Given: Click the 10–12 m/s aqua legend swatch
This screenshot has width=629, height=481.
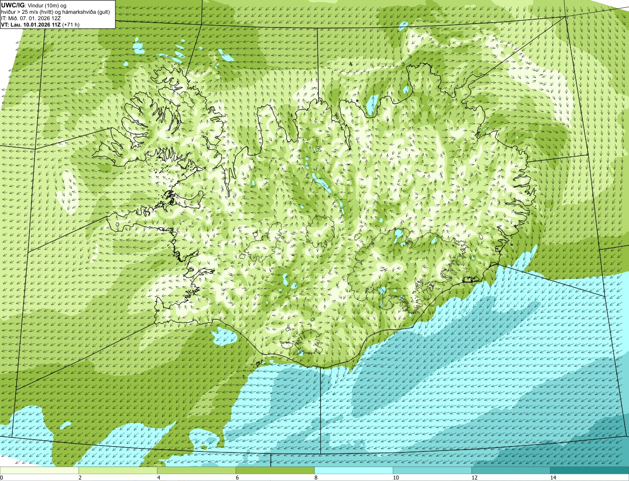Looking at the screenshot, I should pyautogui.click(x=432, y=470).
